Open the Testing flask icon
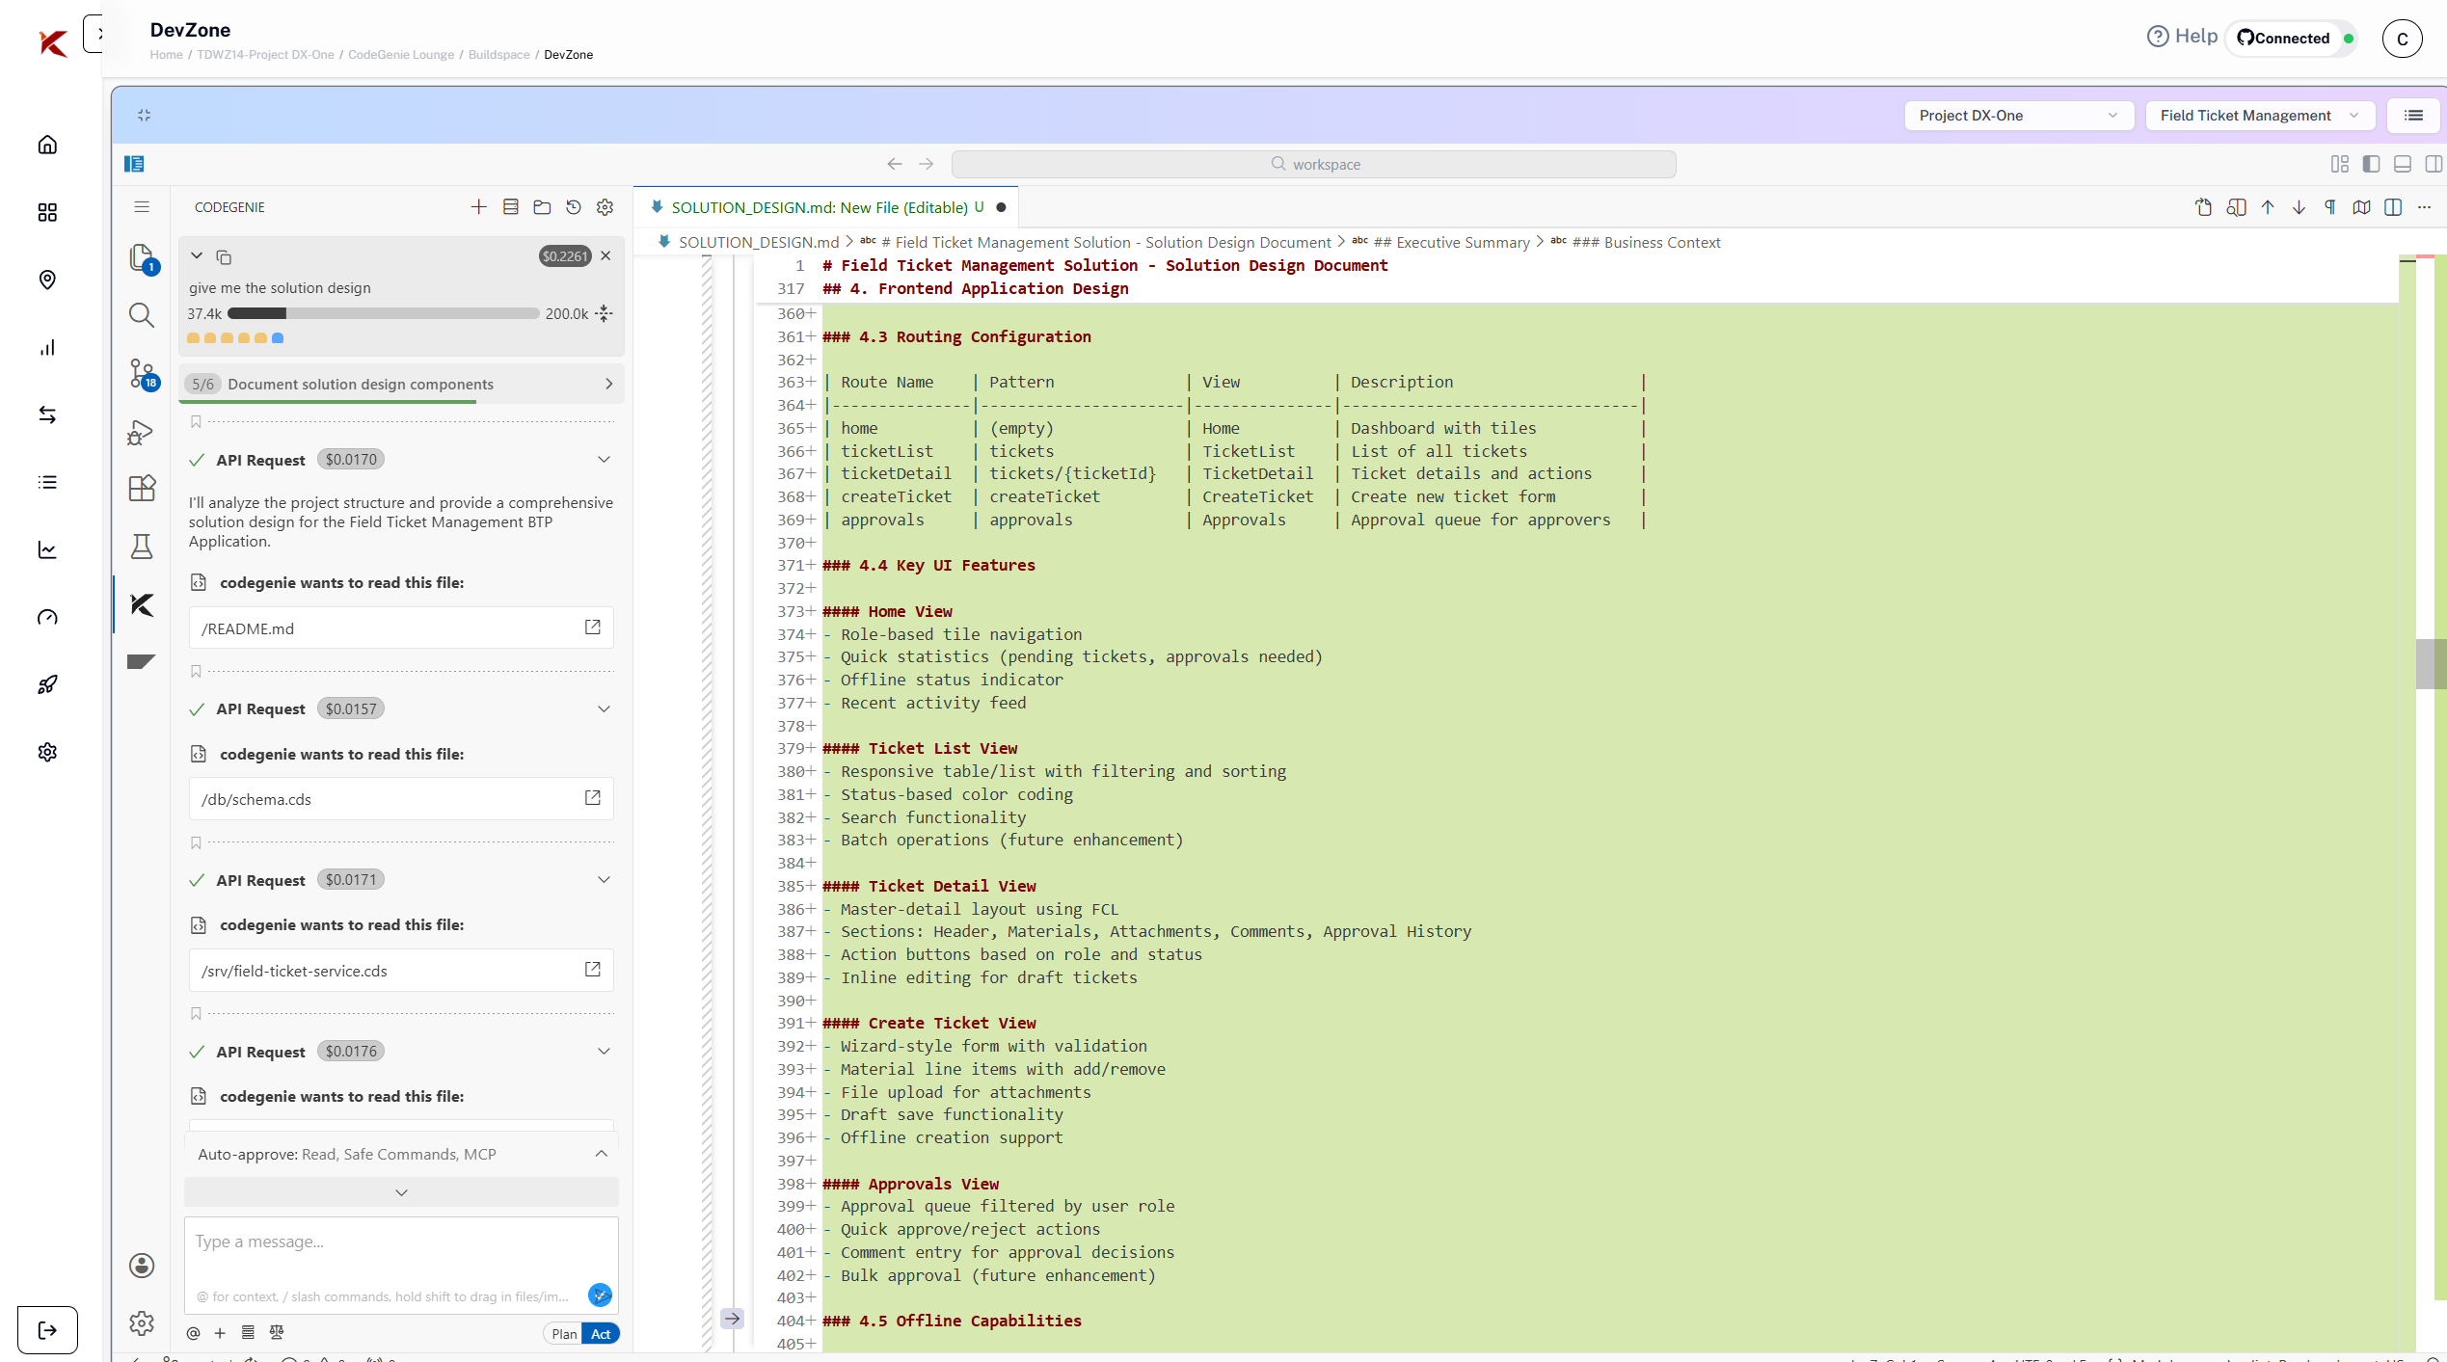The height and width of the screenshot is (1362, 2447). (142, 547)
